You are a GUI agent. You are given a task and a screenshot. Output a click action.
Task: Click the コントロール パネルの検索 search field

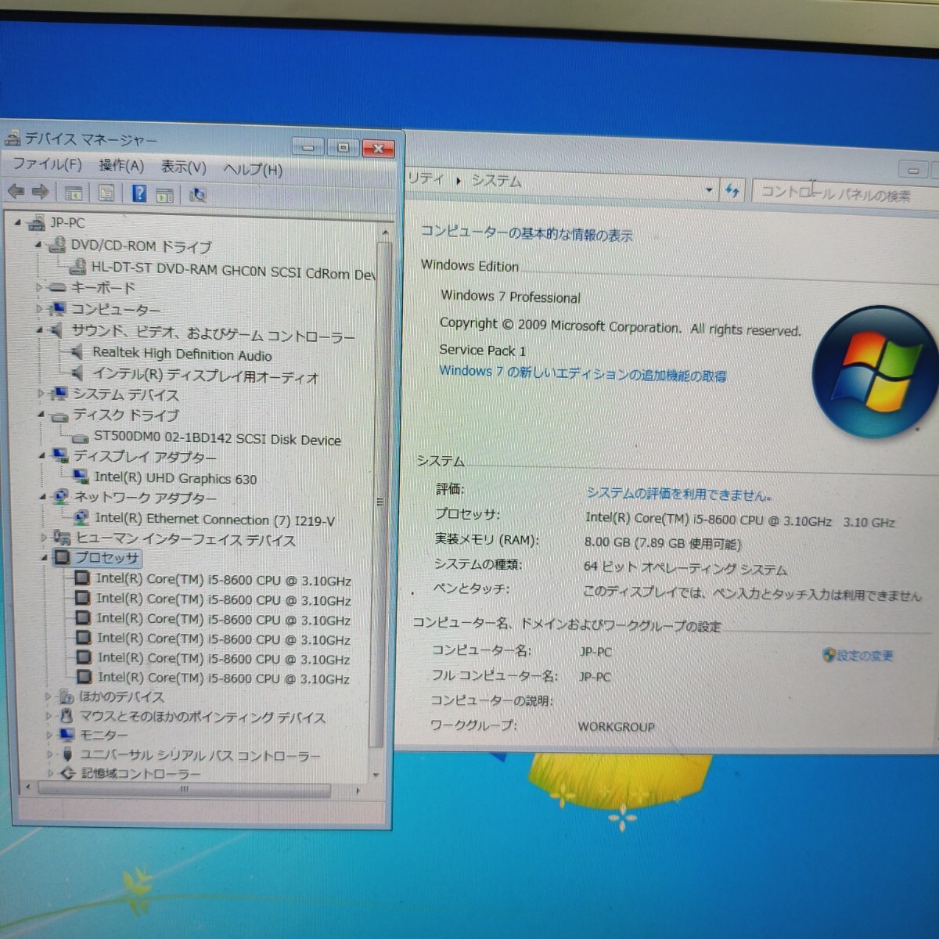tap(845, 193)
